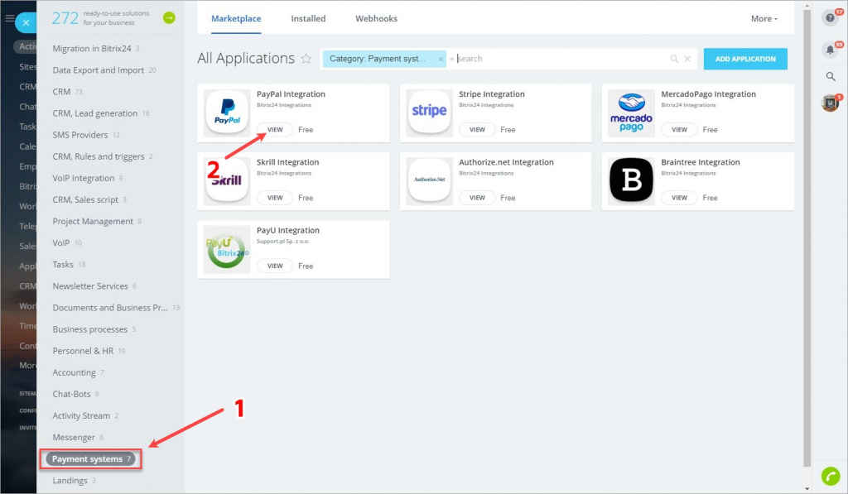Click the ADD APPLICATION button
848x494 pixels.
click(x=745, y=59)
